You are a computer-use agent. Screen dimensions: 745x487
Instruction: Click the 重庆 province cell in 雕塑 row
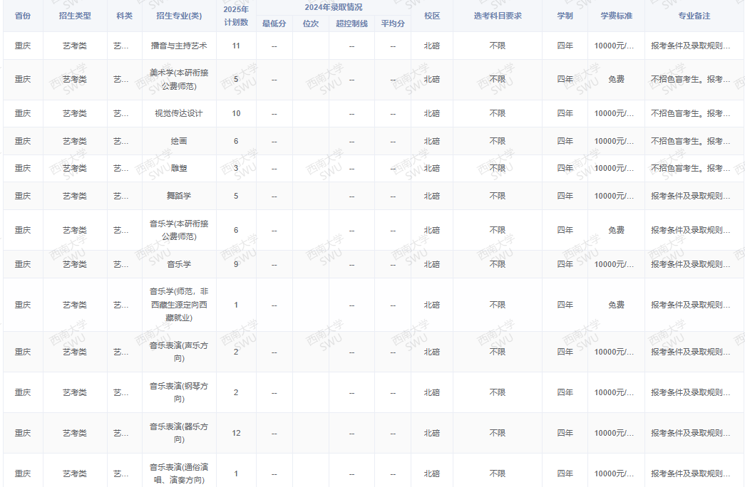click(x=23, y=168)
